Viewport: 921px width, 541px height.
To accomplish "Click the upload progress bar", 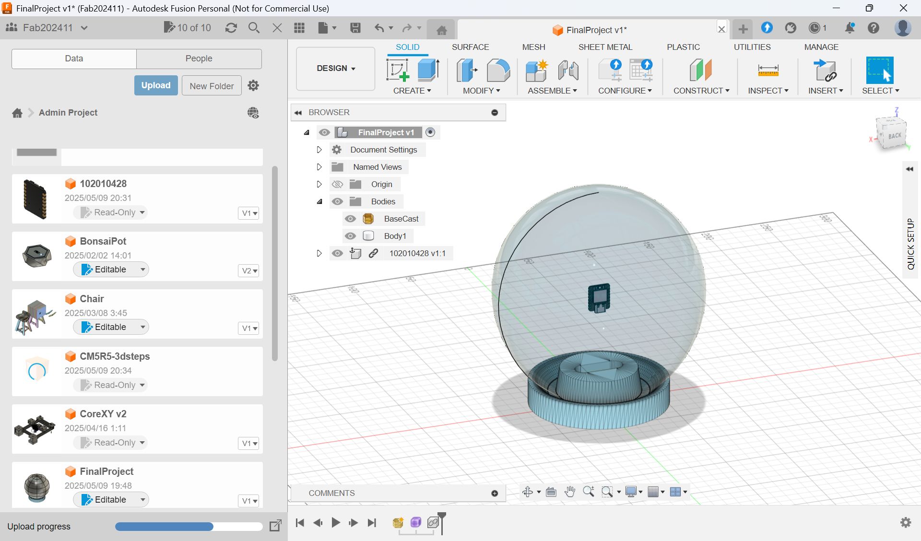I will click(x=189, y=527).
